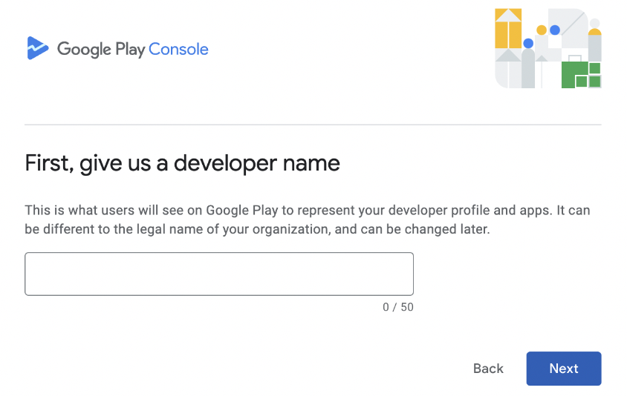Click the description text about developer profile

click(x=307, y=220)
